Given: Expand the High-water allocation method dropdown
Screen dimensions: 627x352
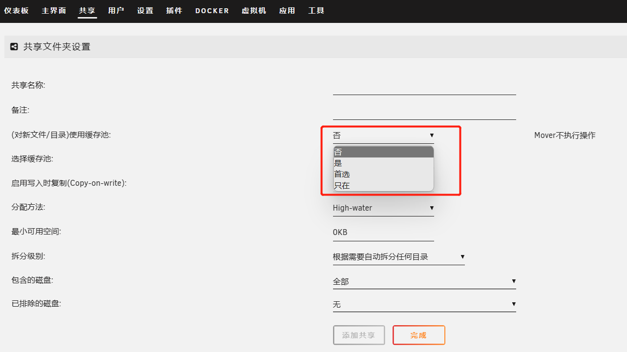Looking at the screenshot, I should [x=383, y=208].
